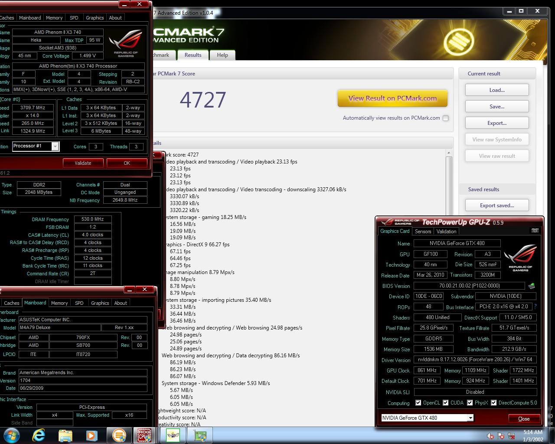Click the Export... button in PCMark 7
The image size is (555, 444).
pyautogui.click(x=497, y=123)
